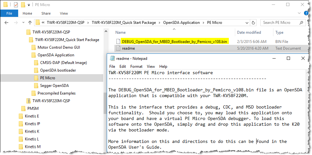This screenshot has width=312, height=155.
Task: Expand the ribbon with the chevron
Action: [x=299, y=13]
